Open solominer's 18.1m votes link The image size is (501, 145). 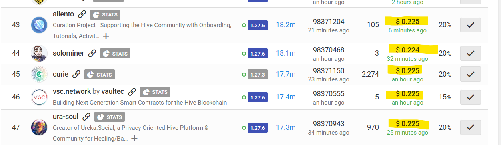pyautogui.click(x=286, y=53)
